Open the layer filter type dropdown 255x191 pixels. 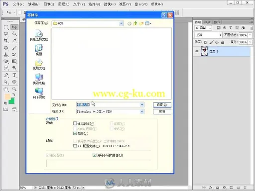203,28
